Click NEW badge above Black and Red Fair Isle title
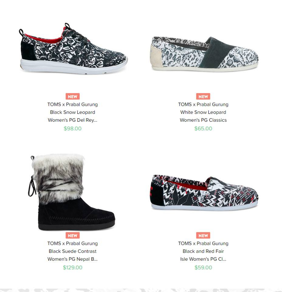 click(x=203, y=235)
